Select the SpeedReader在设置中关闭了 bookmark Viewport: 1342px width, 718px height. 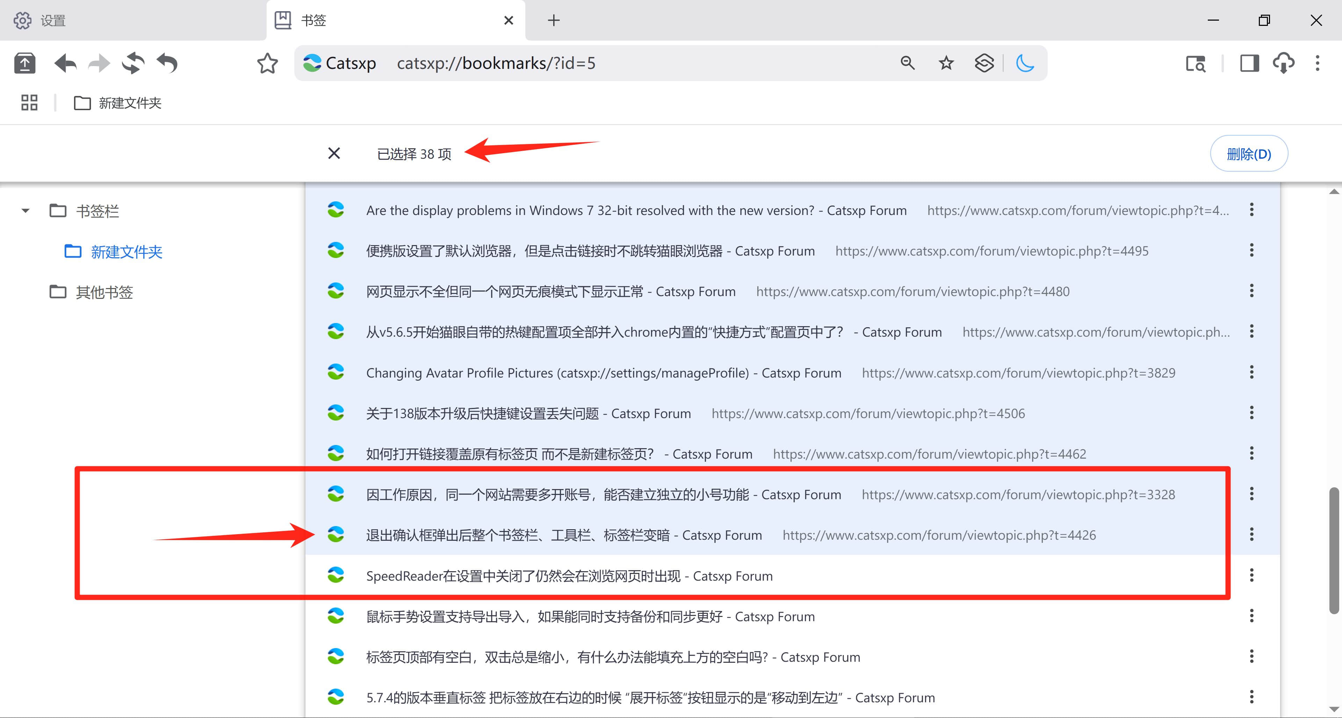(x=792, y=576)
